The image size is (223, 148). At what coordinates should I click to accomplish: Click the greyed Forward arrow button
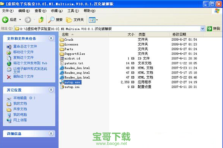pos(28,20)
